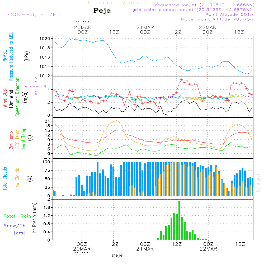Click the tallest green rain bar after 21MAR 12Z

[x=180, y=220]
